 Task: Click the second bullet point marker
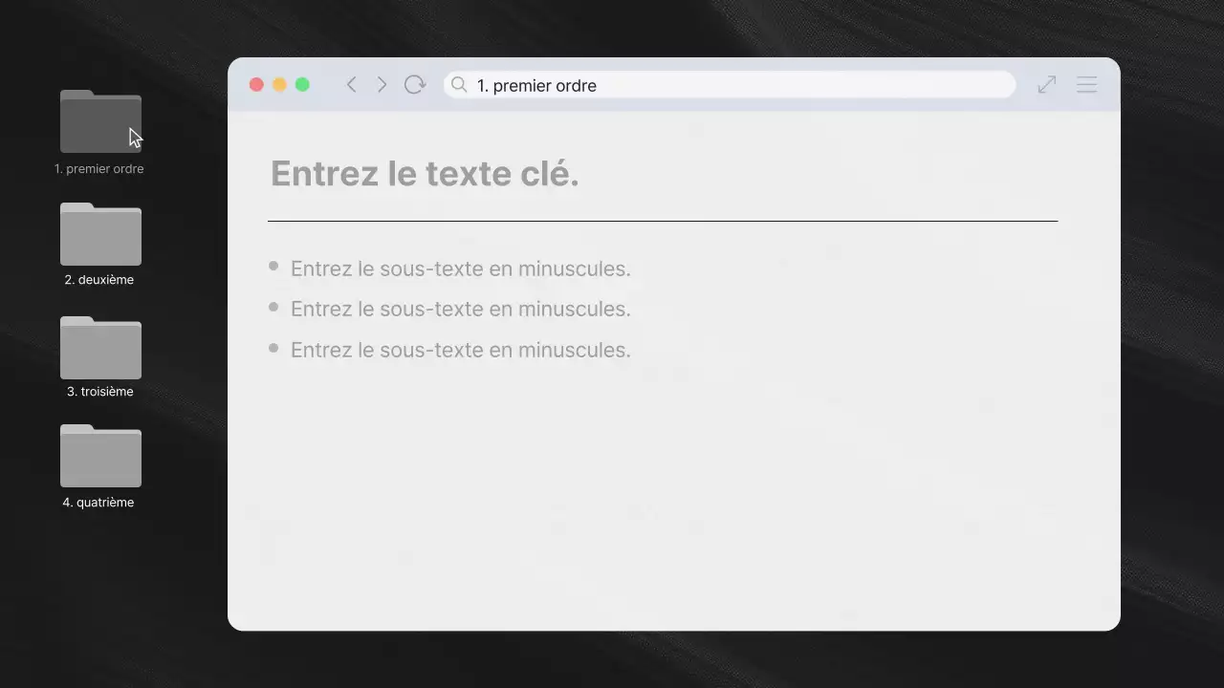click(273, 306)
